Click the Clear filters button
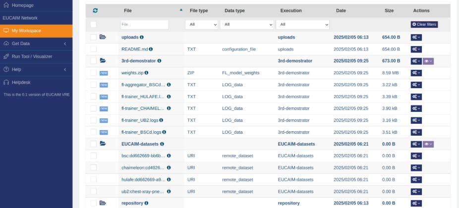This screenshot has height=208, width=459. click(x=424, y=24)
